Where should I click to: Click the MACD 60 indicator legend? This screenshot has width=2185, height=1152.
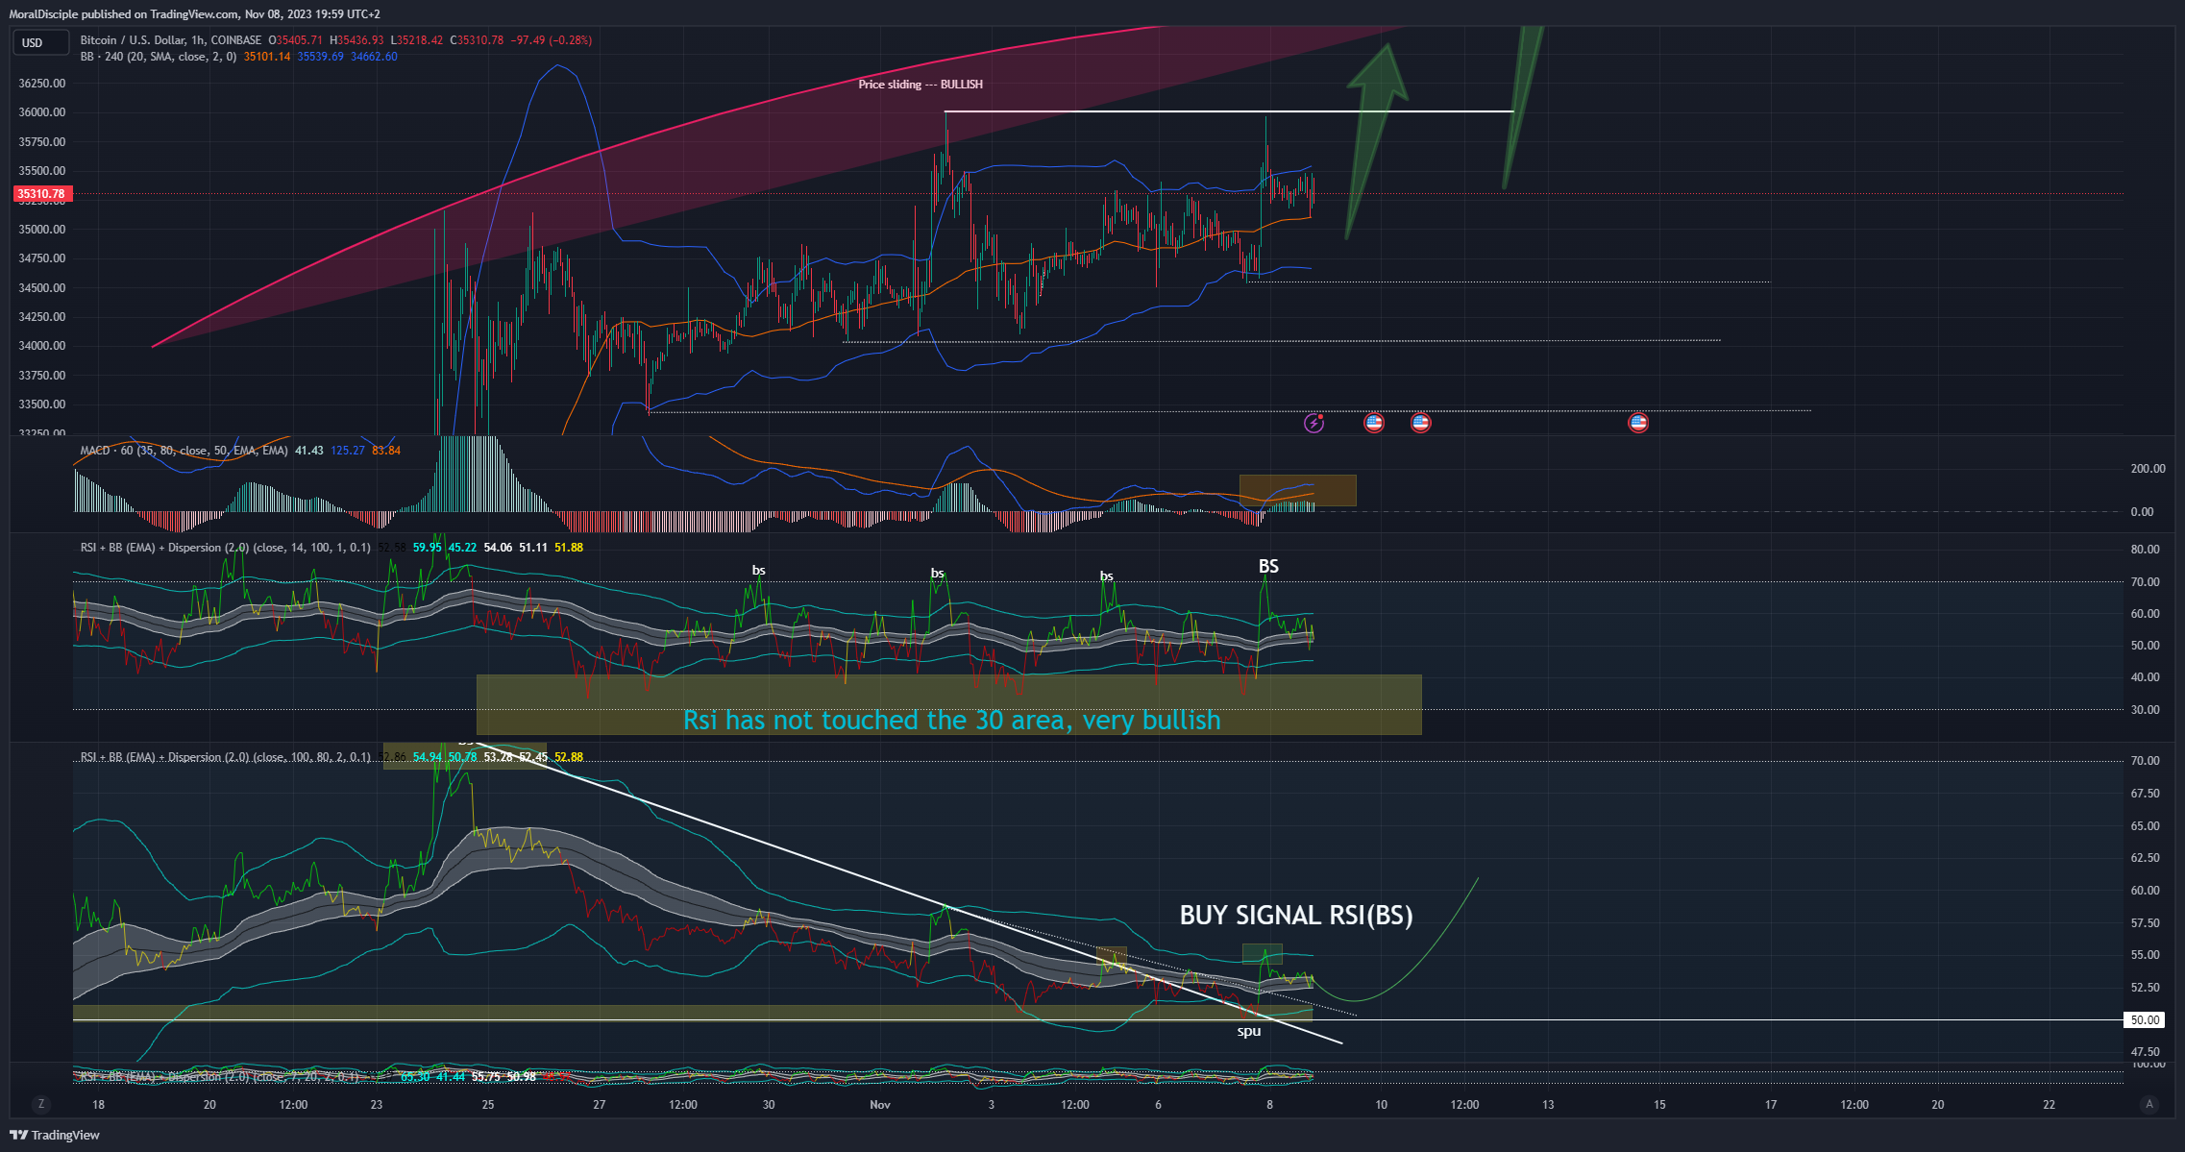coord(184,451)
